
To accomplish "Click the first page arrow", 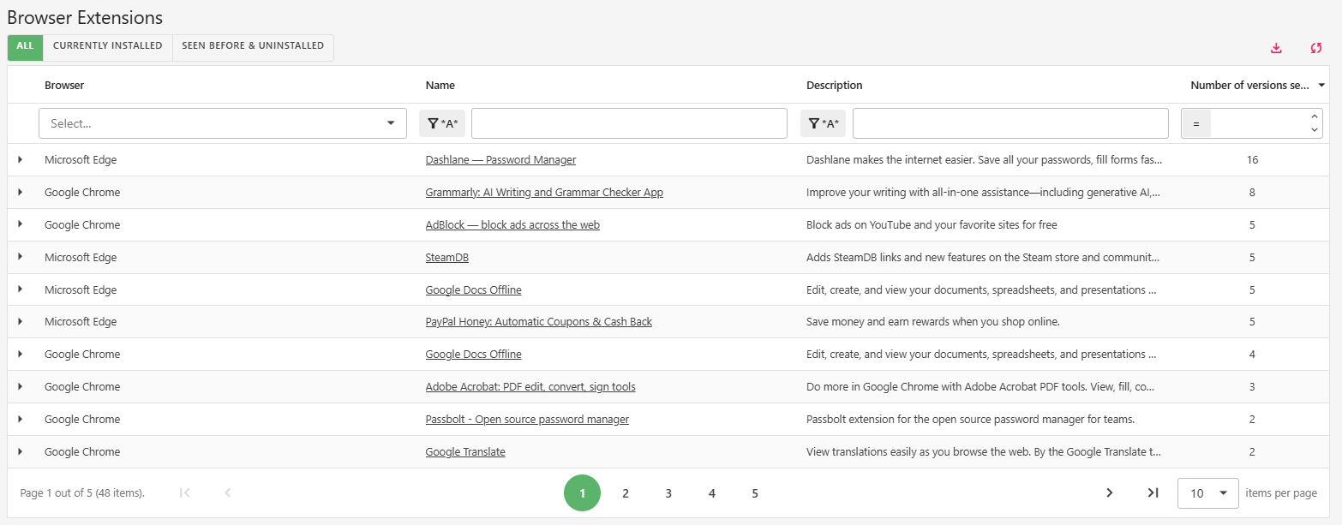I will click(185, 492).
